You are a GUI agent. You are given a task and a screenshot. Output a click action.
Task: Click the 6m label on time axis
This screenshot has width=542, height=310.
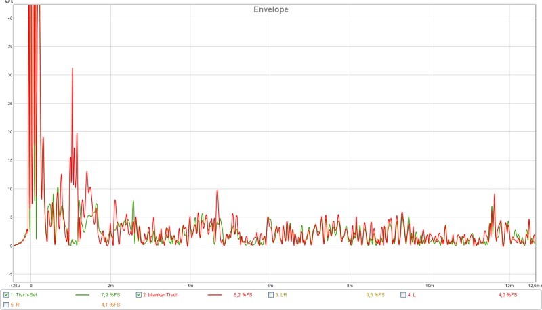click(x=270, y=286)
